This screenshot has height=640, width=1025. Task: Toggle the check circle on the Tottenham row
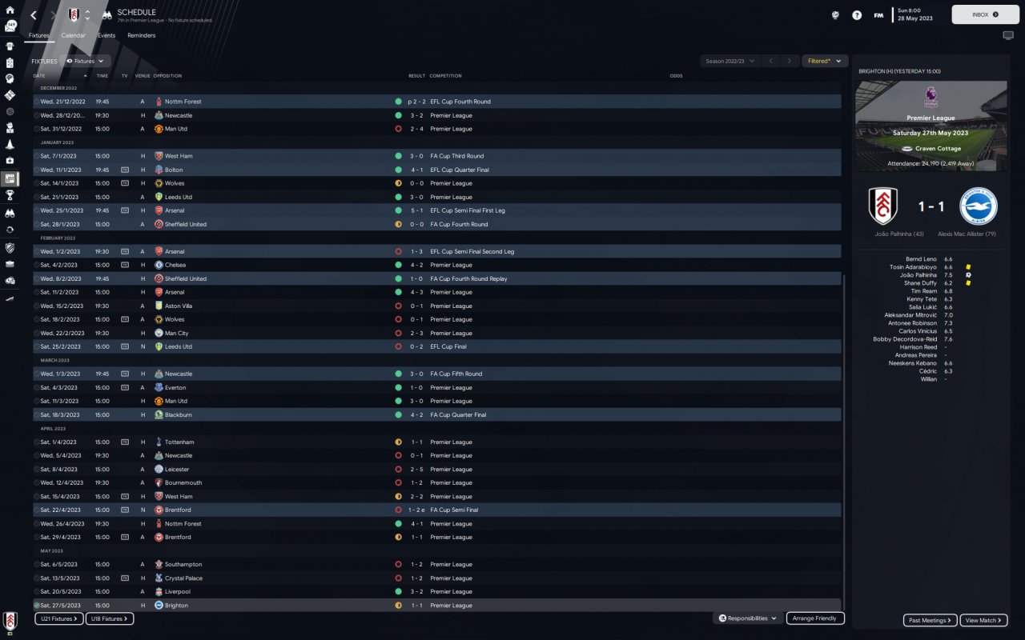(x=37, y=442)
